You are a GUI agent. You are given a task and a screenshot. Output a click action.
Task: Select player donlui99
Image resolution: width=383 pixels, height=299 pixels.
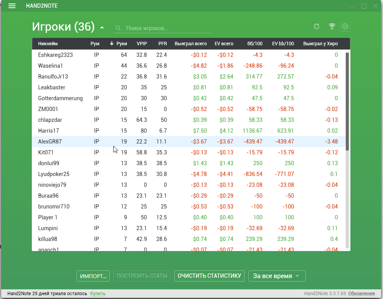coord(189,163)
